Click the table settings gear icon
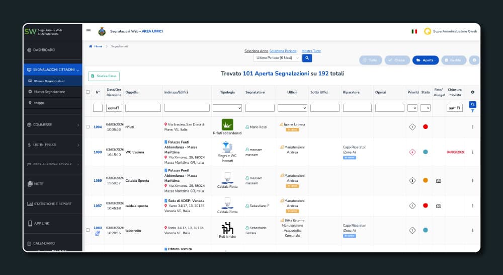Screen dimensions: 503x275 pyautogui.click(x=472, y=92)
